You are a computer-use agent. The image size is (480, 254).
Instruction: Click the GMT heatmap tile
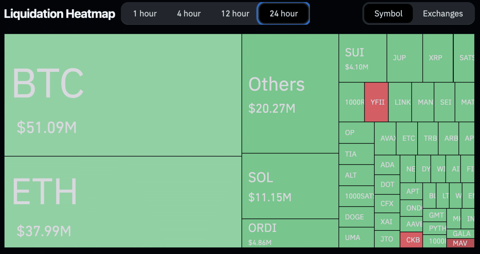point(435,215)
